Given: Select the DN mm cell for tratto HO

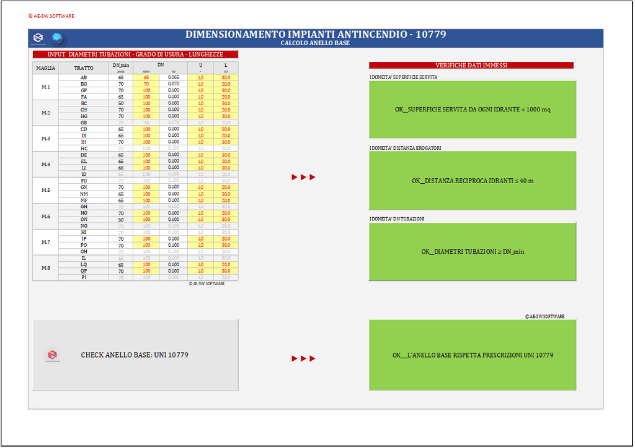Looking at the screenshot, I should (x=146, y=213).
